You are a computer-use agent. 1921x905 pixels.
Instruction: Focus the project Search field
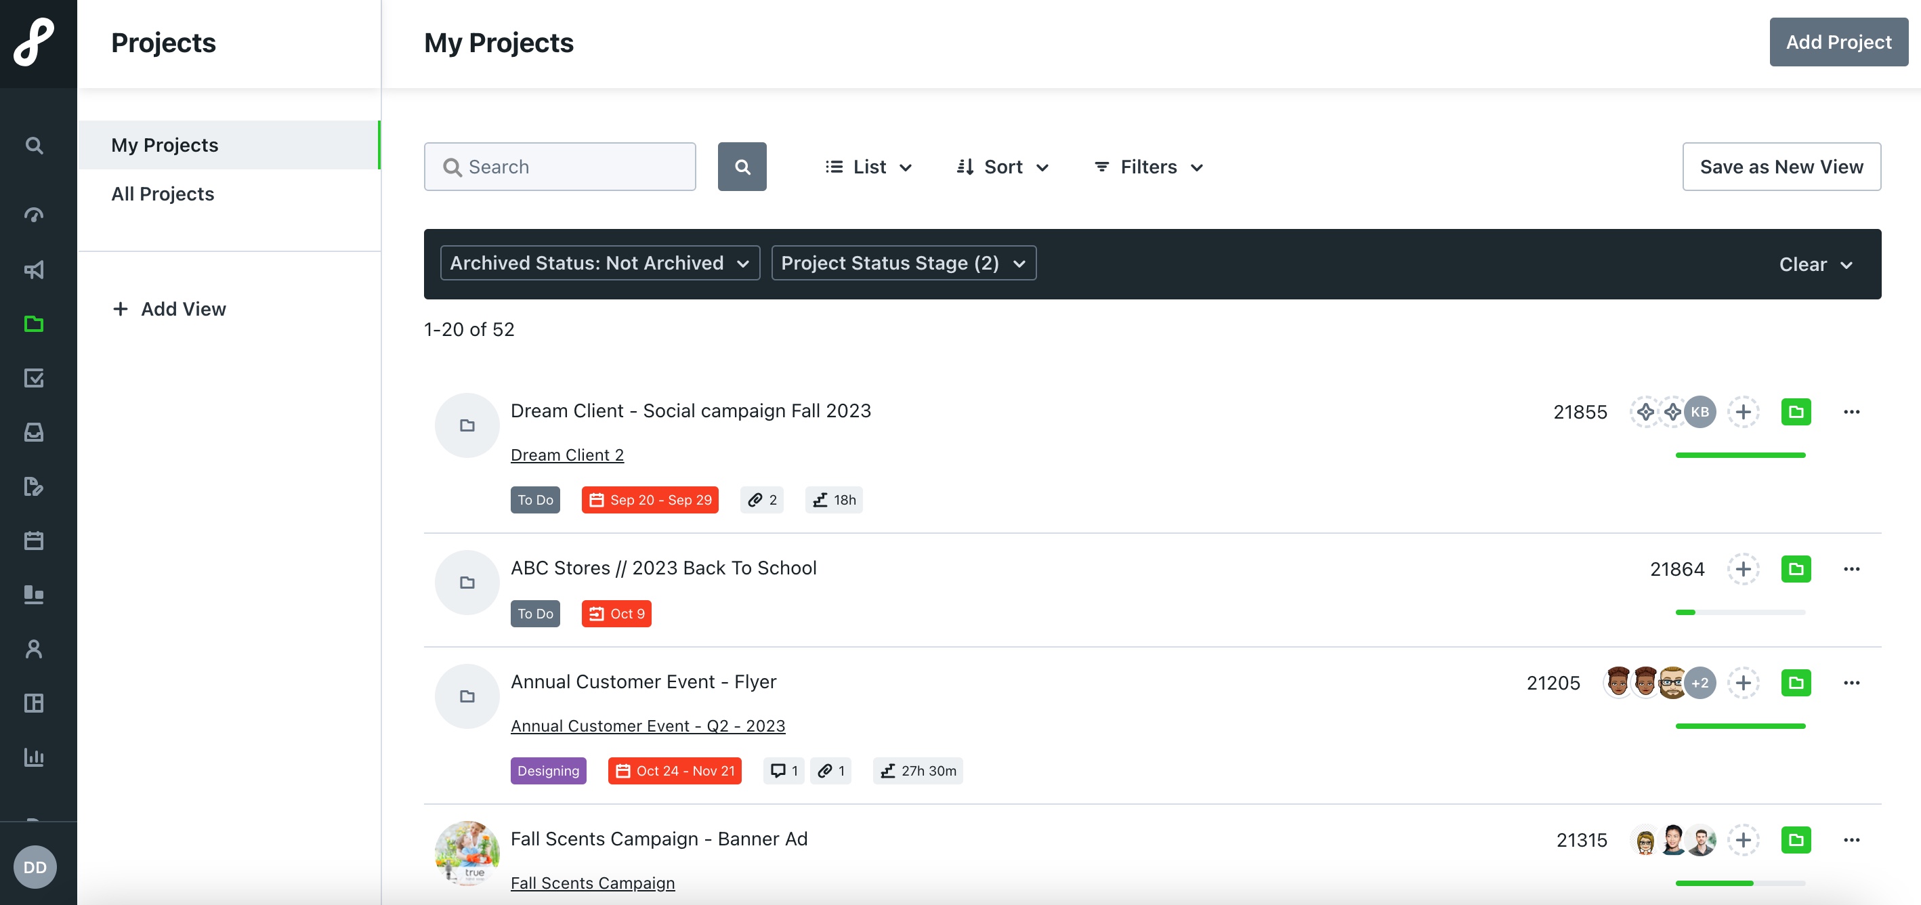(x=560, y=166)
